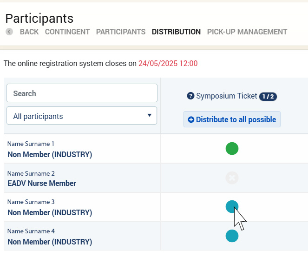Viewport: 308px width, 264px height.
Task: Click the BACK navigation link
Action: pyautogui.click(x=29, y=32)
